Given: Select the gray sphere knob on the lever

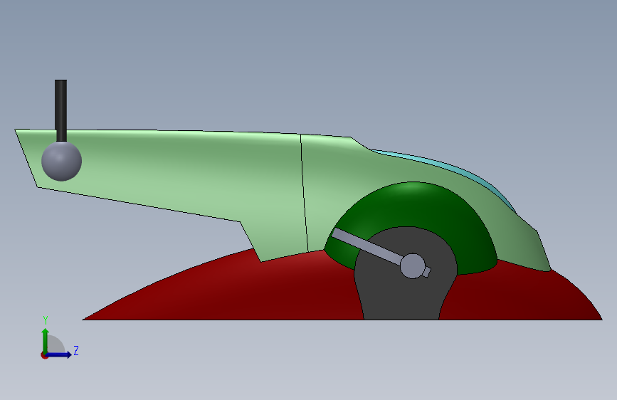Looking at the screenshot, I should [x=61, y=161].
